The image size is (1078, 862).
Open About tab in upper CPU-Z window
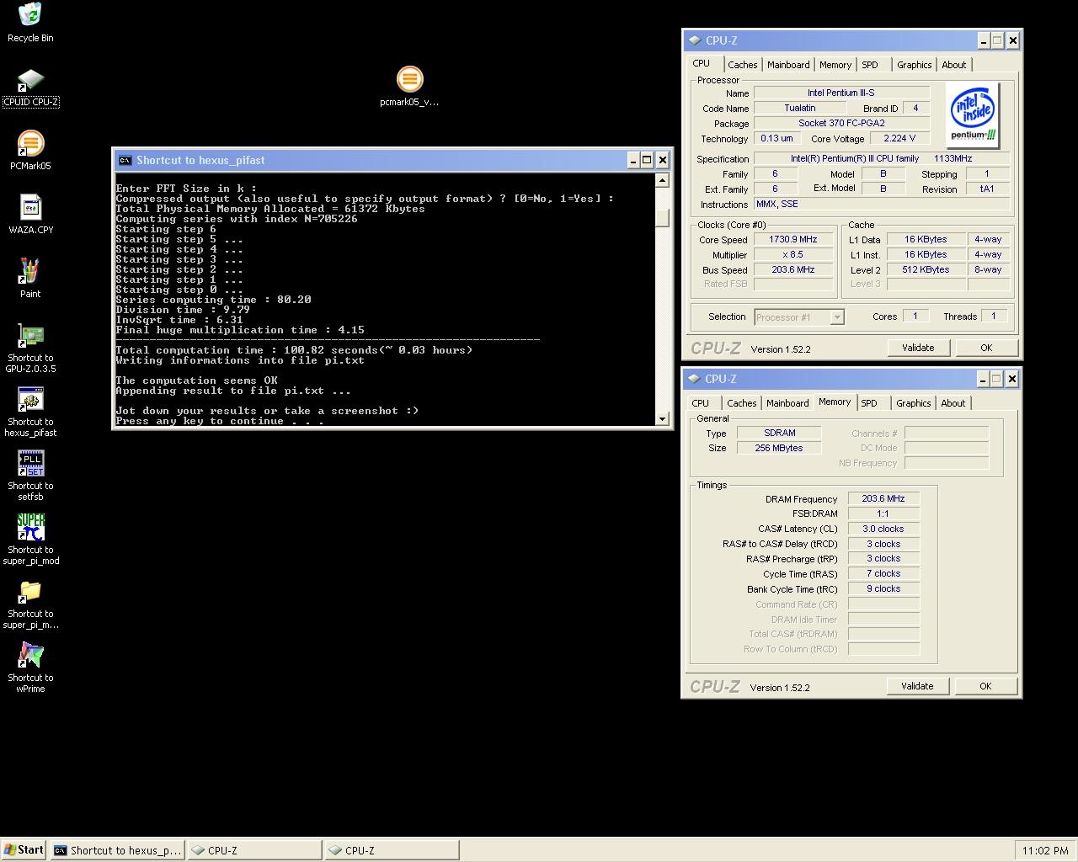(954, 65)
